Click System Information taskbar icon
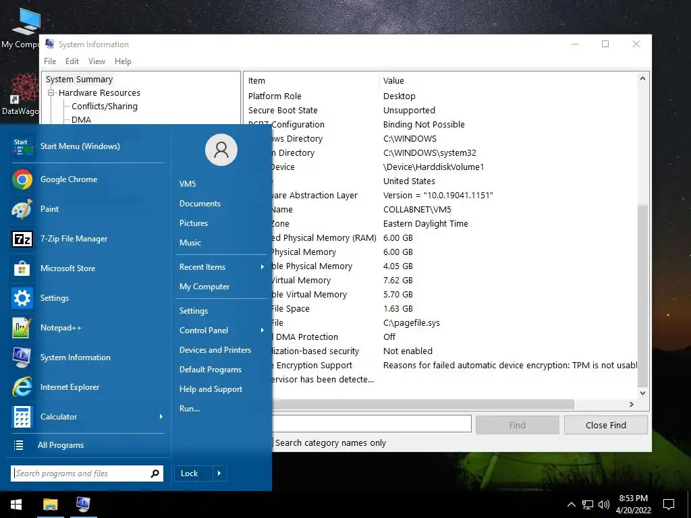Viewport: 691px width, 518px height. pyautogui.click(x=83, y=505)
